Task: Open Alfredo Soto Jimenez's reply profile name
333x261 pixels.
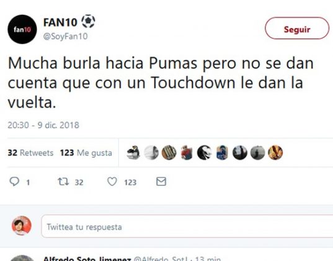Action: coord(87,259)
